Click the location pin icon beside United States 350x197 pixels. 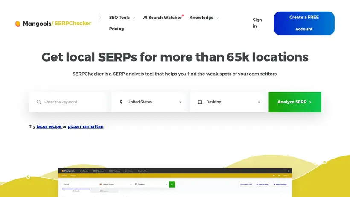coord(121,102)
